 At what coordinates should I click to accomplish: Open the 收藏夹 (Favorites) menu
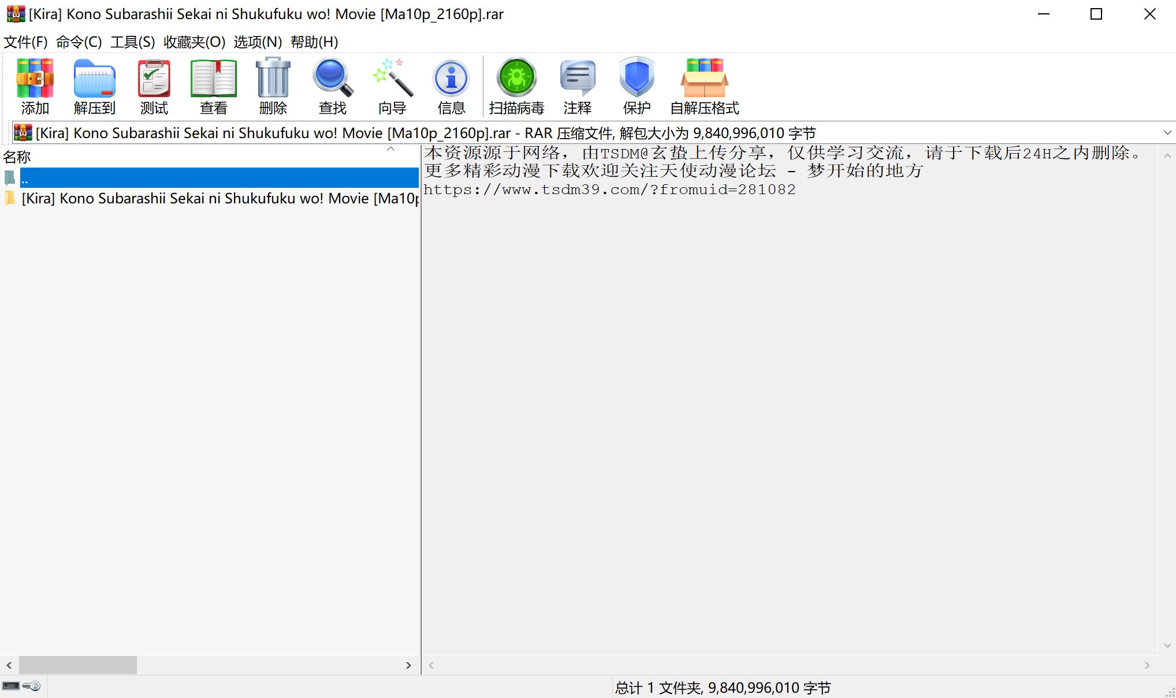pos(192,42)
